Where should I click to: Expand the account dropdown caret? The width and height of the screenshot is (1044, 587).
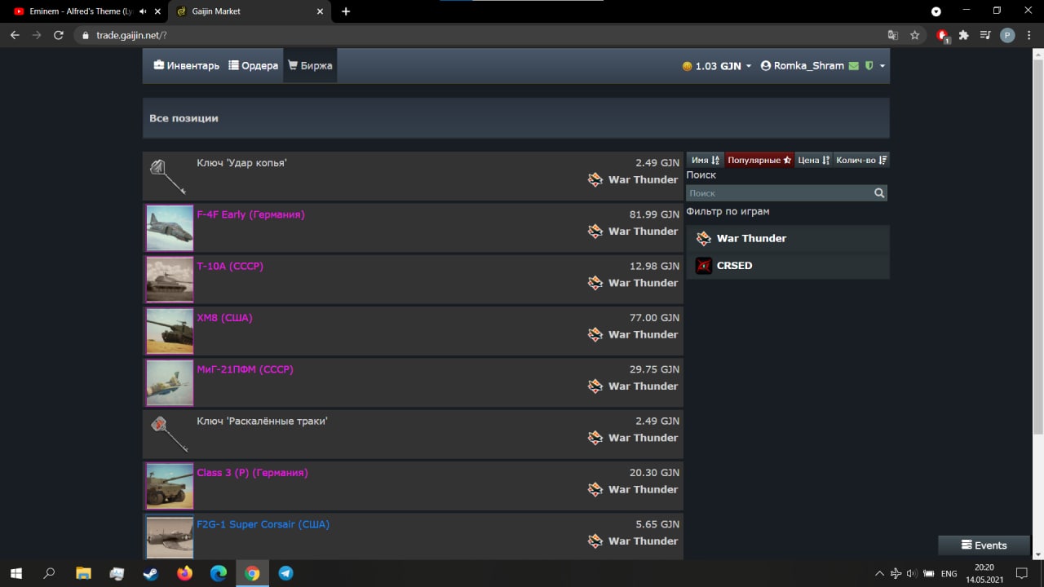click(883, 66)
